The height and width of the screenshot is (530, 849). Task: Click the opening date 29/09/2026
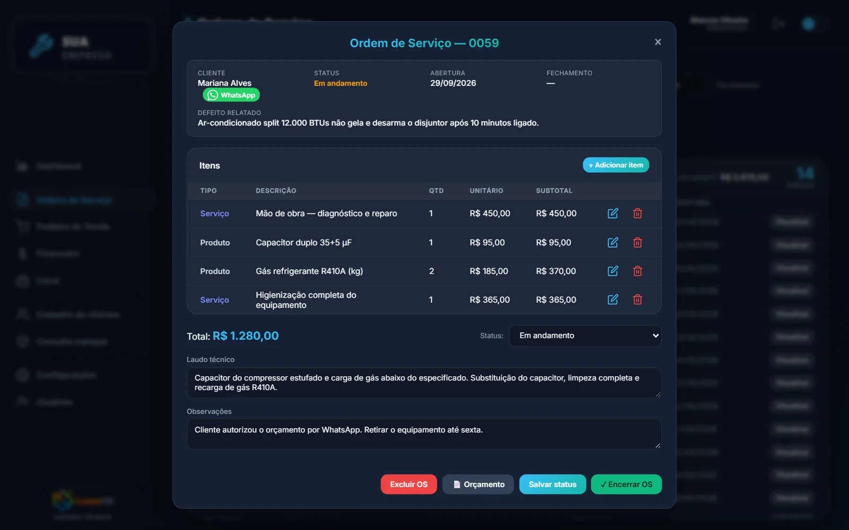[x=453, y=83]
